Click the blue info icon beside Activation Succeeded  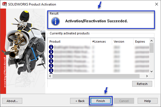(55, 21)
